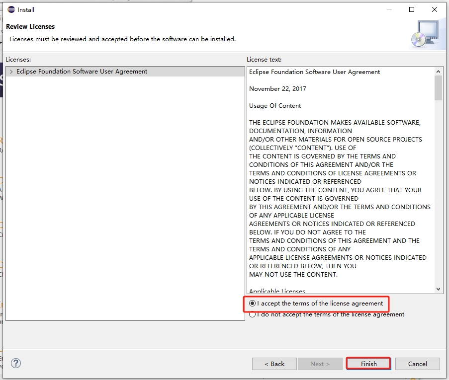Click the Finish button
Screen dimensions: 449x380
(x=368, y=364)
